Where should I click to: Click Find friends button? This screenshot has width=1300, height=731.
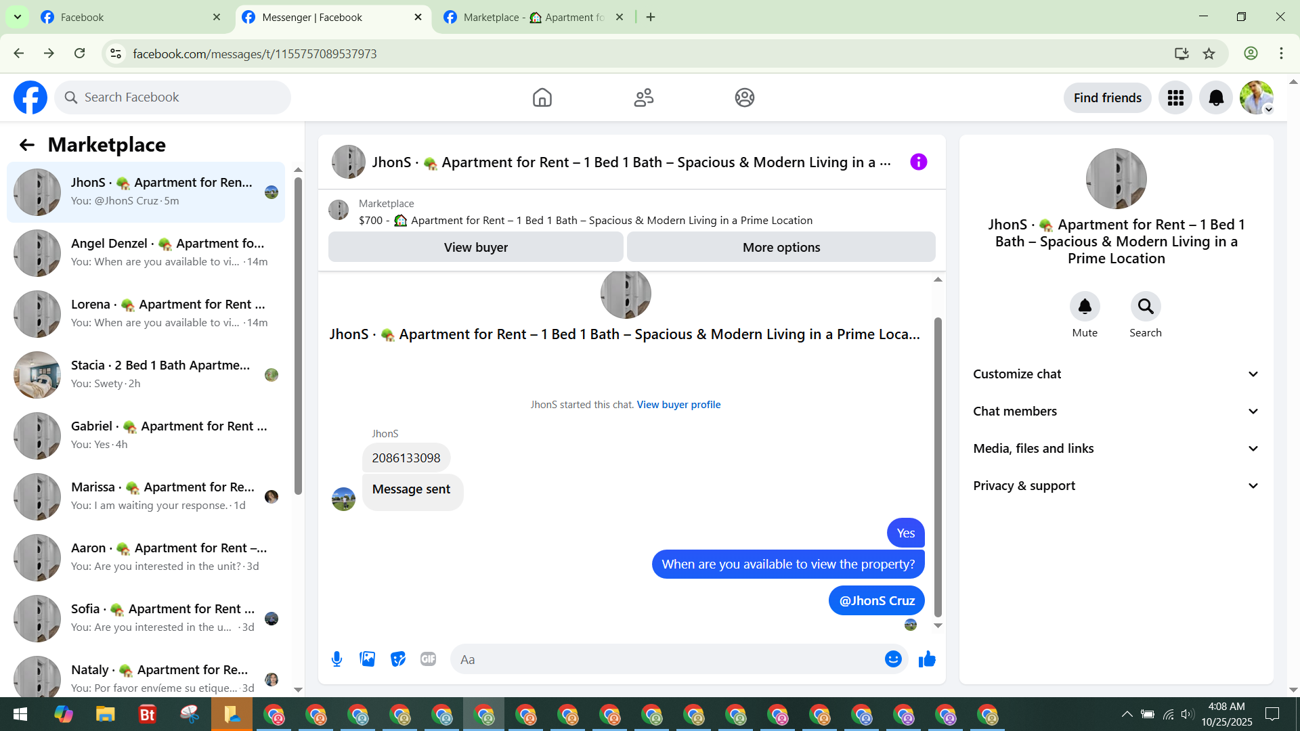[x=1107, y=98]
